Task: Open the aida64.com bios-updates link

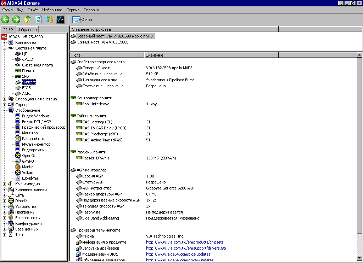Action: click(178, 254)
